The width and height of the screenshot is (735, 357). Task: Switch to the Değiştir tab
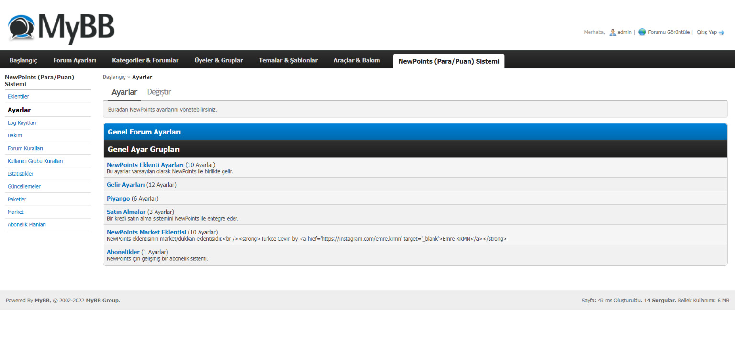click(x=159, y=92)
